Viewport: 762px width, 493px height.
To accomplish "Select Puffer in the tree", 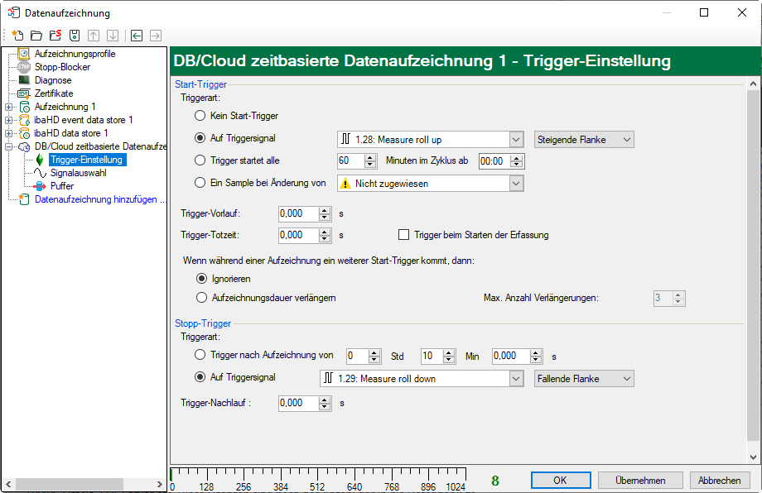I will (x=62, y=186).
